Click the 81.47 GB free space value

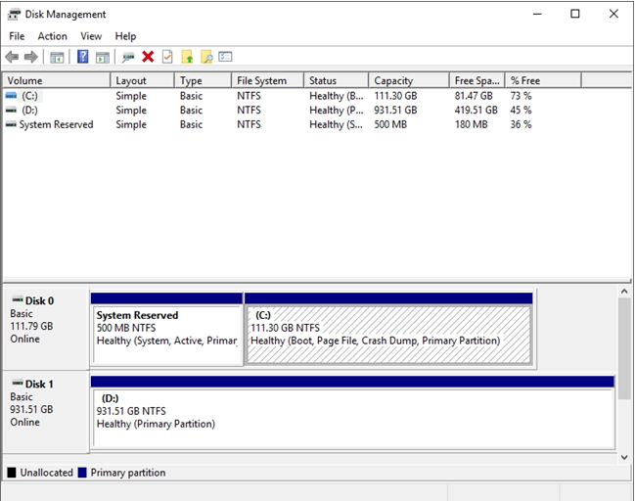click(474, 96)
